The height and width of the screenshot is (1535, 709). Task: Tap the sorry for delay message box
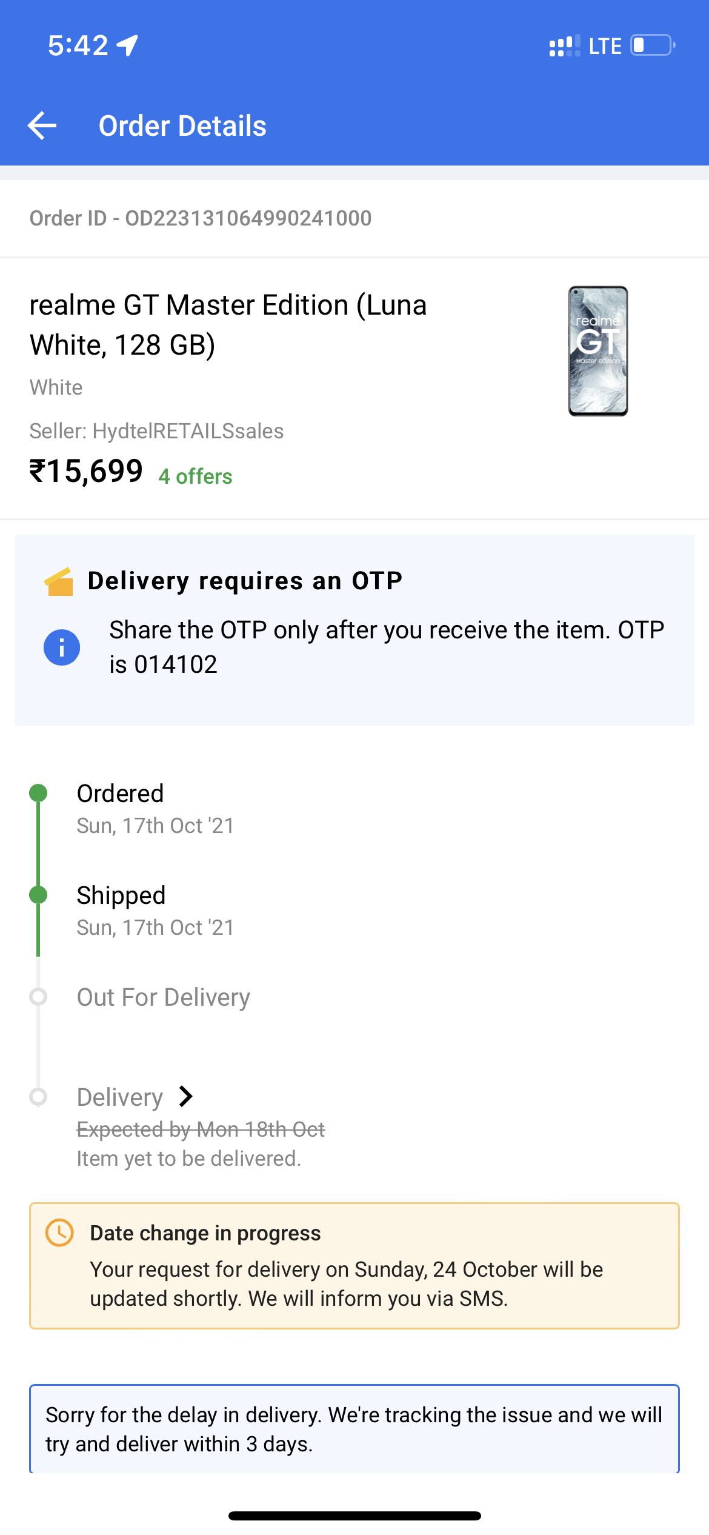tap(354, 1429)
